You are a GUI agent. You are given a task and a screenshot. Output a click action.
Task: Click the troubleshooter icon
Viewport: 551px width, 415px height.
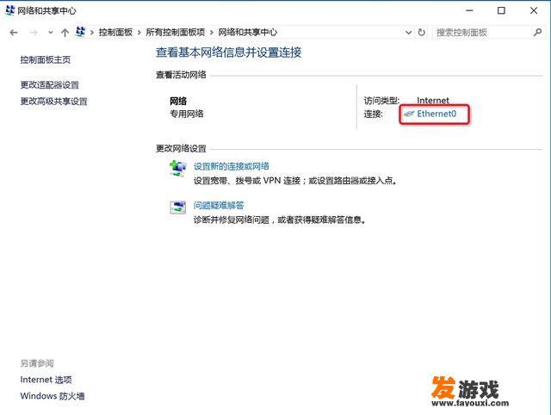pos(178,207)
